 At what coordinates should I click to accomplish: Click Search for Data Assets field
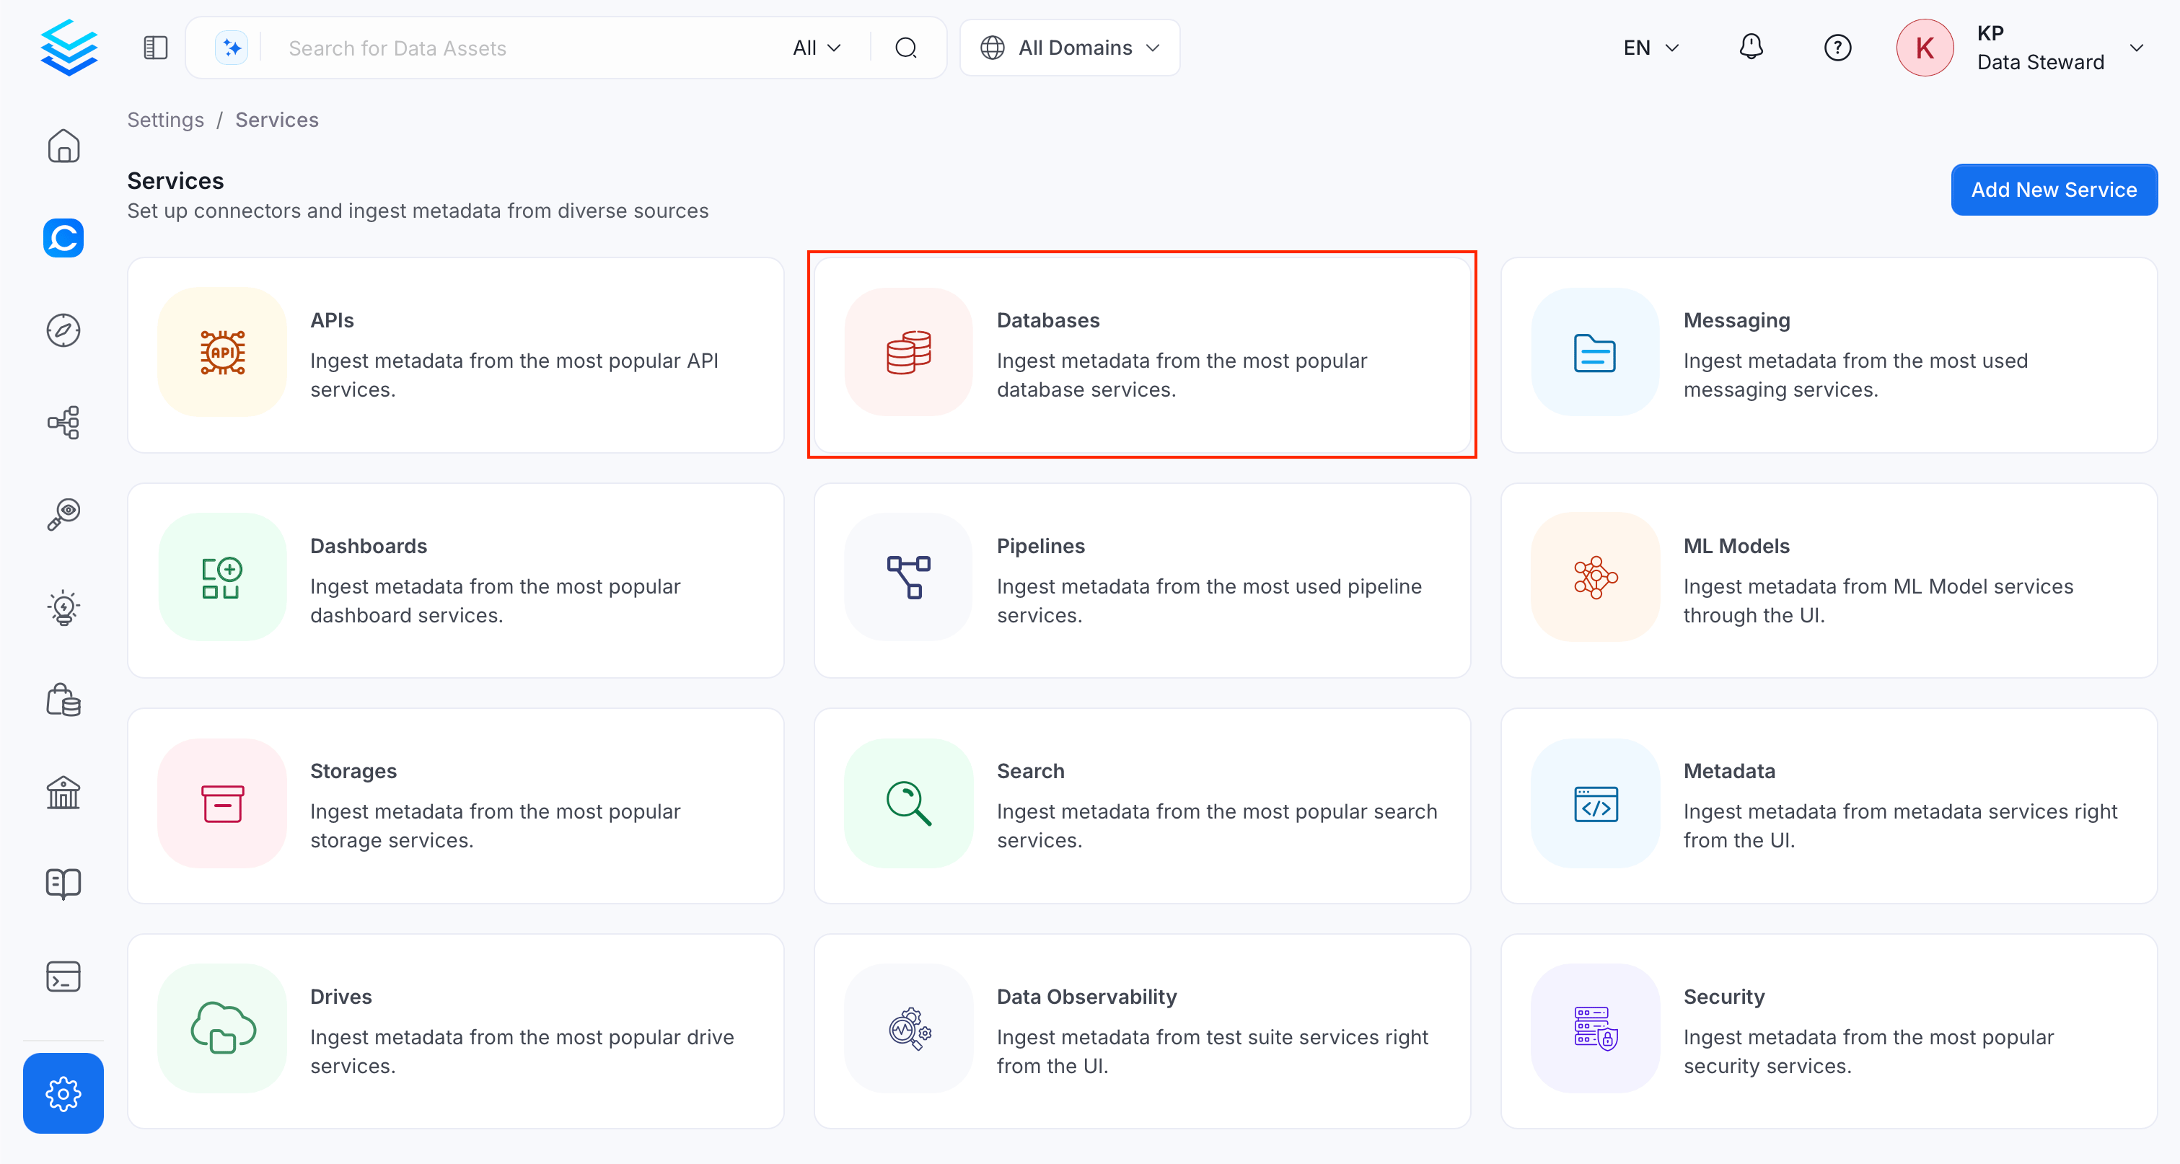tap(524, 48)
